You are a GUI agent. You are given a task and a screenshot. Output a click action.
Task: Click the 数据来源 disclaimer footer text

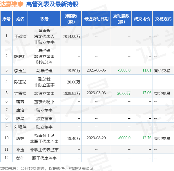(x=47, y=168)
